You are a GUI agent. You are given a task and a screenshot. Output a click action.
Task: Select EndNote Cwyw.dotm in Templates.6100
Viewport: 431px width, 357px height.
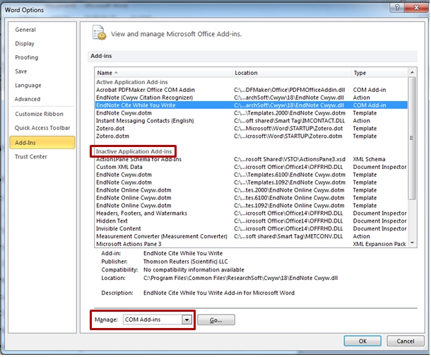click(x=252, y=175)
